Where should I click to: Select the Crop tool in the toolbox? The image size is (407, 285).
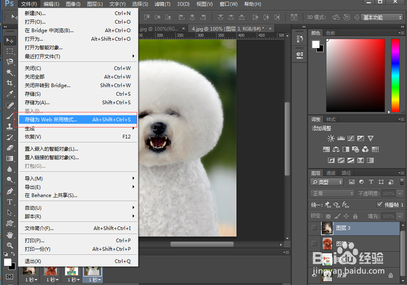10,83
